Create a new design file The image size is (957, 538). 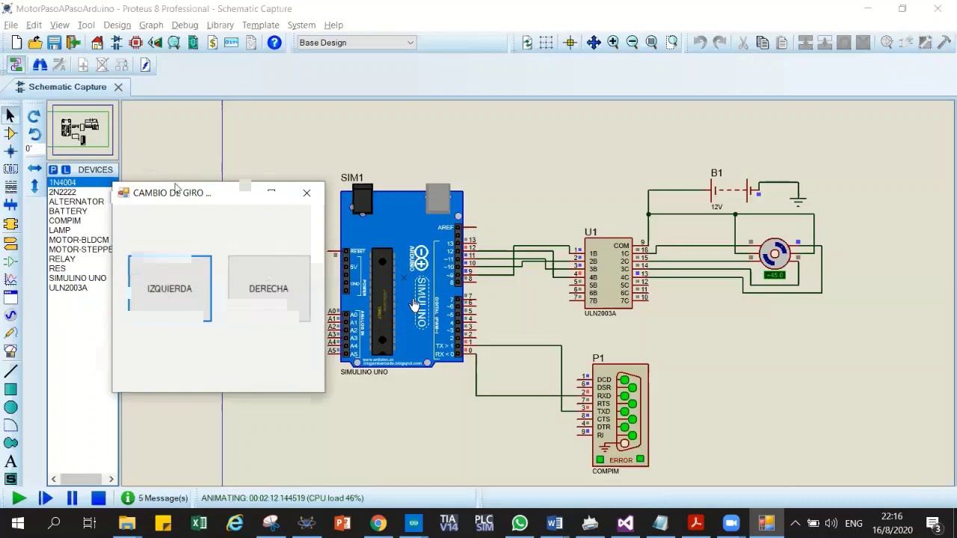click(16, 43)
